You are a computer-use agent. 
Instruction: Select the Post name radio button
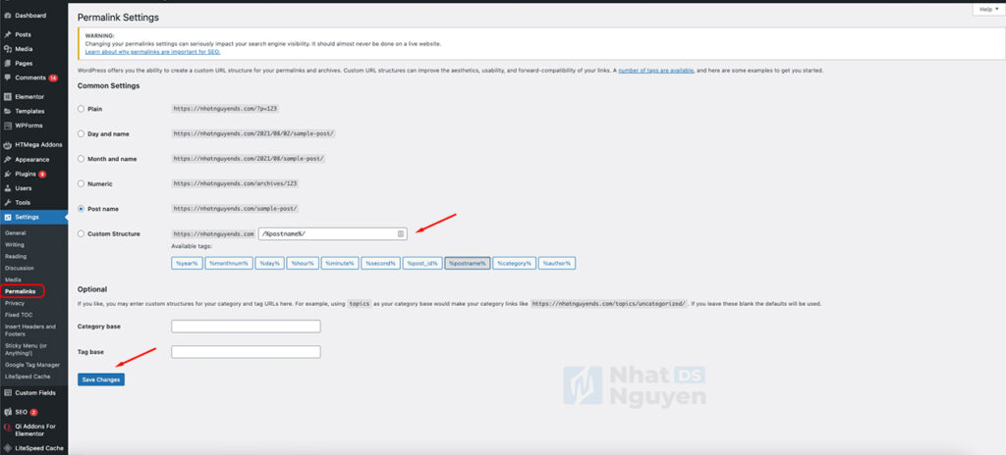tap(81, 209)
